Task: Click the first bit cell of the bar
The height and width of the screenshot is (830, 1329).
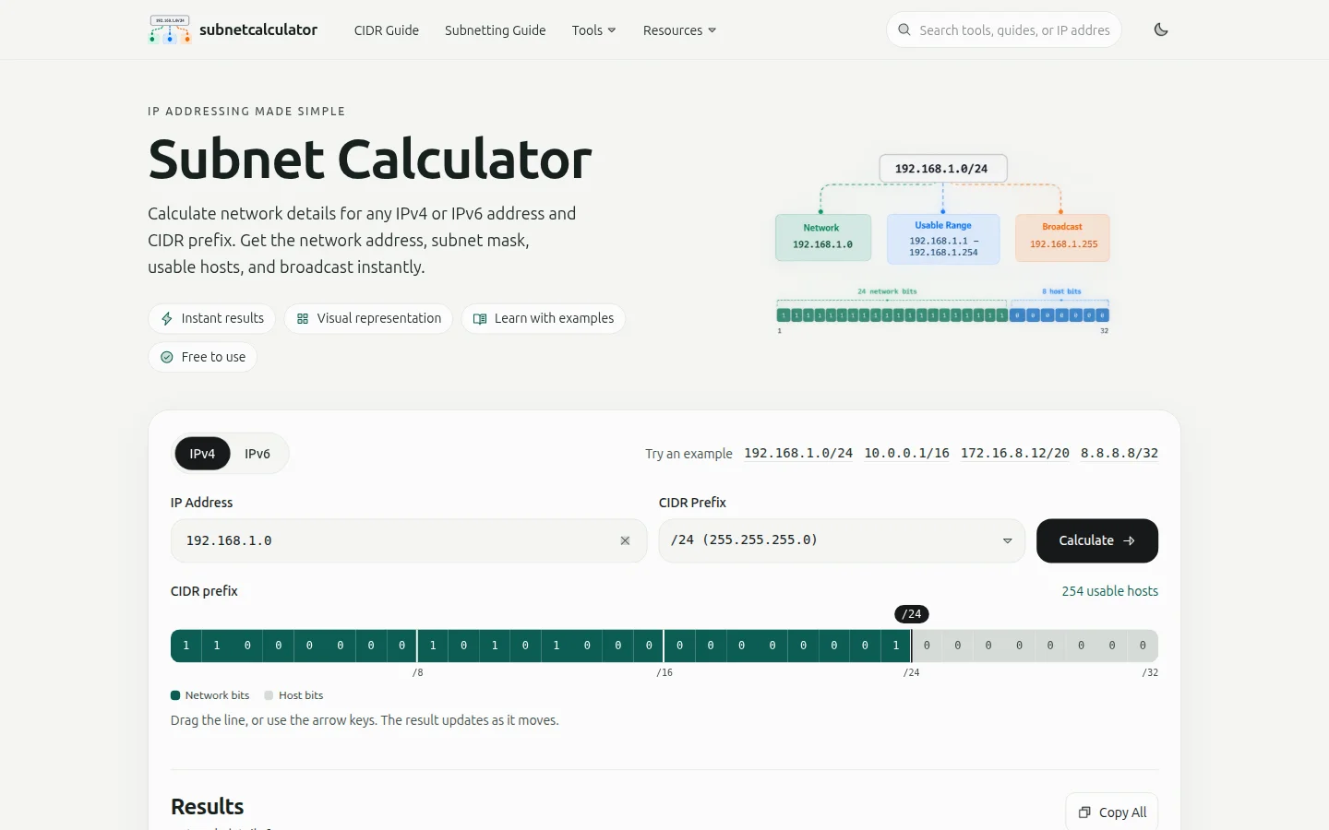Action: (186, 646)
